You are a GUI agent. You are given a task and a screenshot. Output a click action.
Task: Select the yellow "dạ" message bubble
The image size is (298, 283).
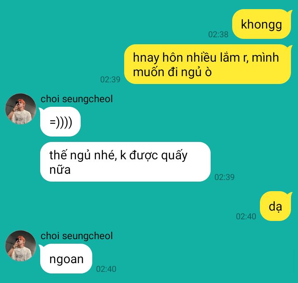click(x=275, y=206)
